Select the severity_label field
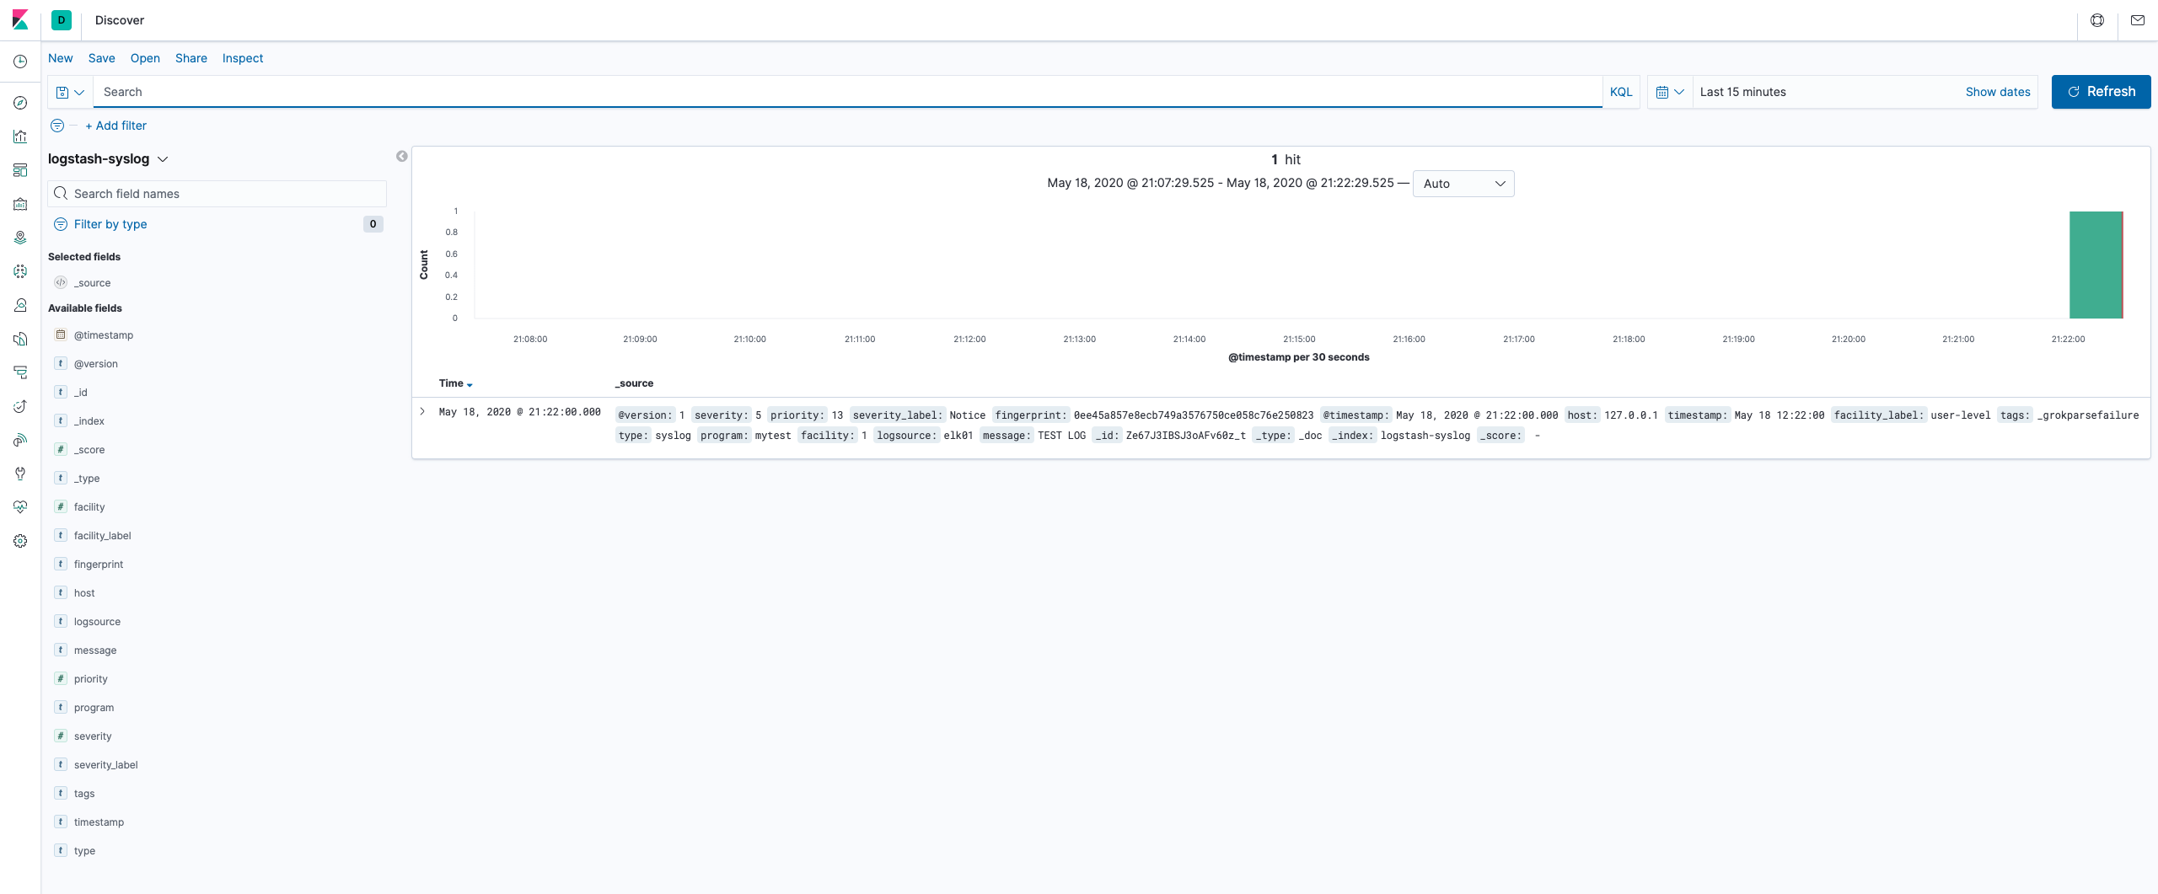Viewport: 2158px width, 894px height. (105, 765)
